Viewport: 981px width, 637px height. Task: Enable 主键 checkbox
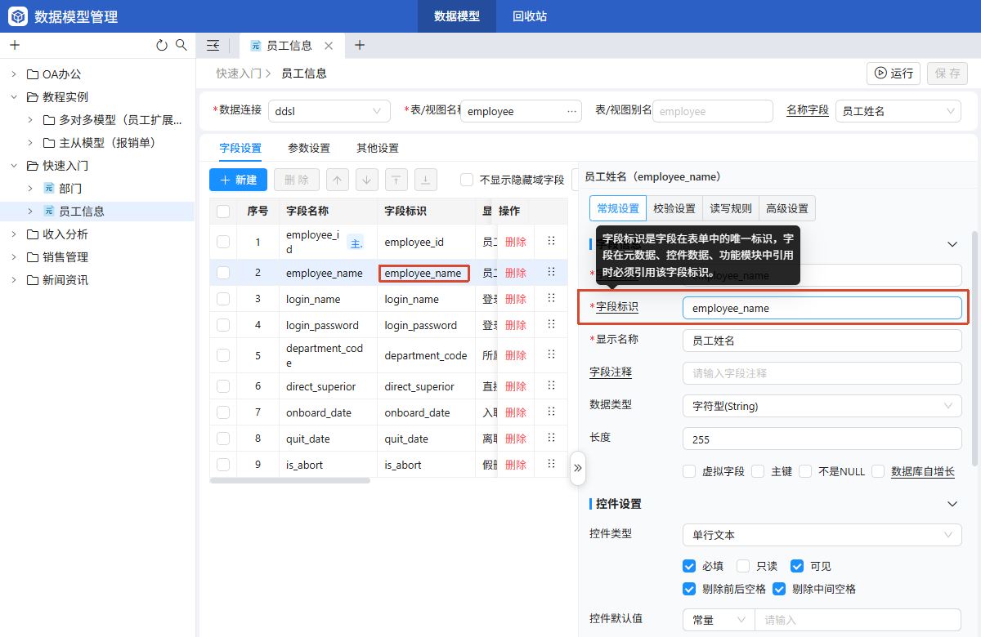[758, 471]
